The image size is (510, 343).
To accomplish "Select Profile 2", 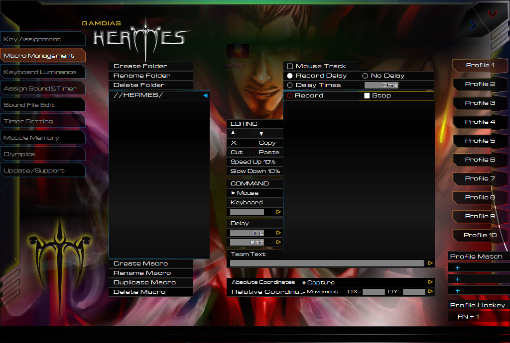I will (480, 84).
